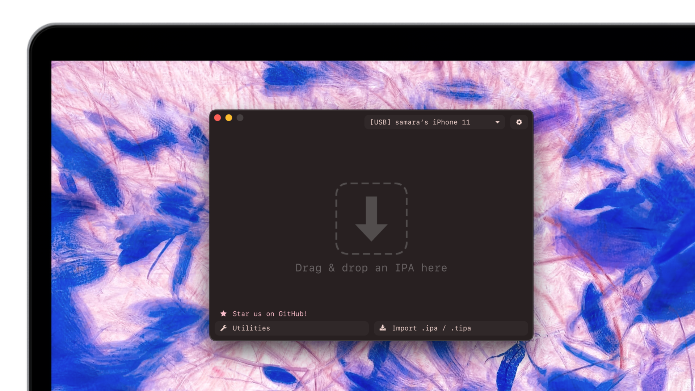Viewport: 695px width, 391px height.
Task: Open the Utilities menu
Action: pyautogui.click(x=292, y=328)
